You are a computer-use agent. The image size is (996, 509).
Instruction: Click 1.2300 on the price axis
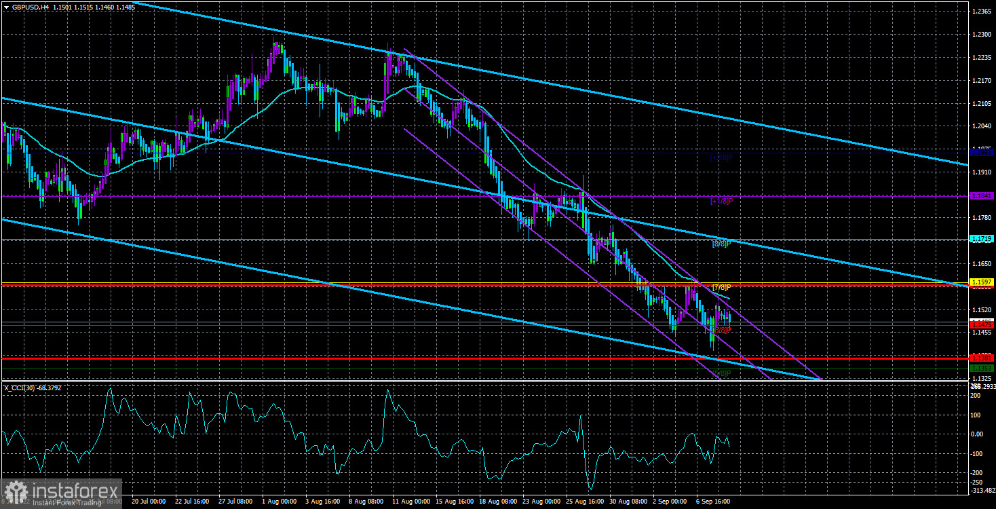coord(982,35)
